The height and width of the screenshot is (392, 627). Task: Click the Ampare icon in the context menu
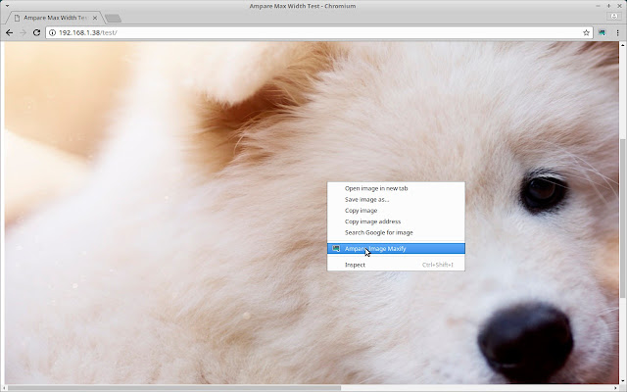[336, 249]
